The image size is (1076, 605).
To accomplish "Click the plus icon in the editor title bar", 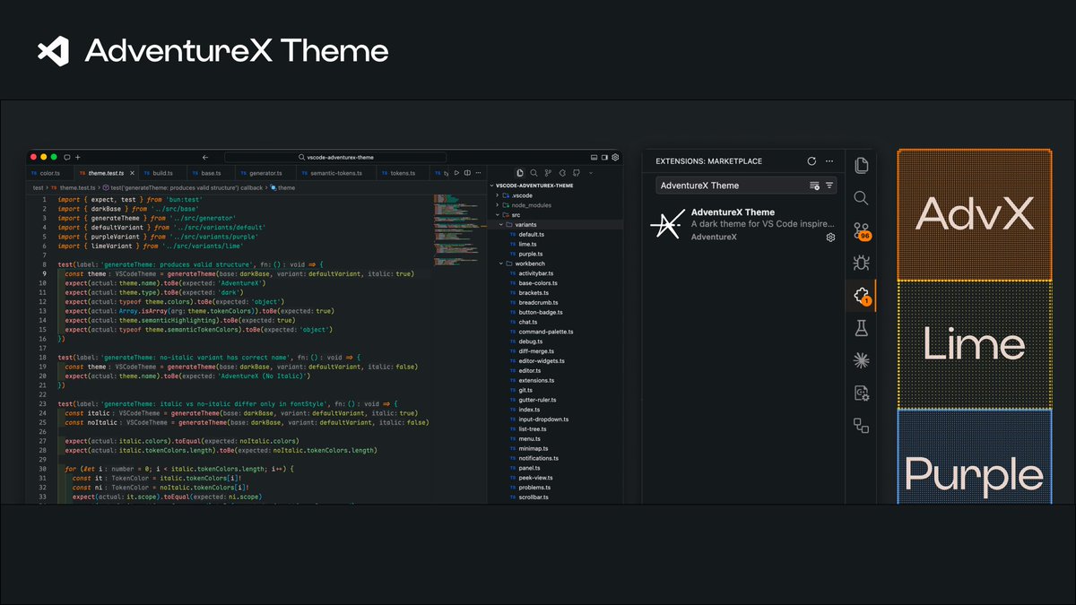I will tap(77, 158).
